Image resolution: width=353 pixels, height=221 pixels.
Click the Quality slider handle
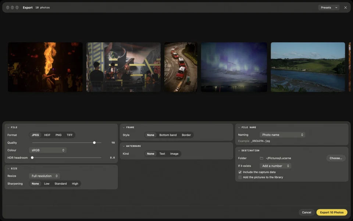(95, 143)
